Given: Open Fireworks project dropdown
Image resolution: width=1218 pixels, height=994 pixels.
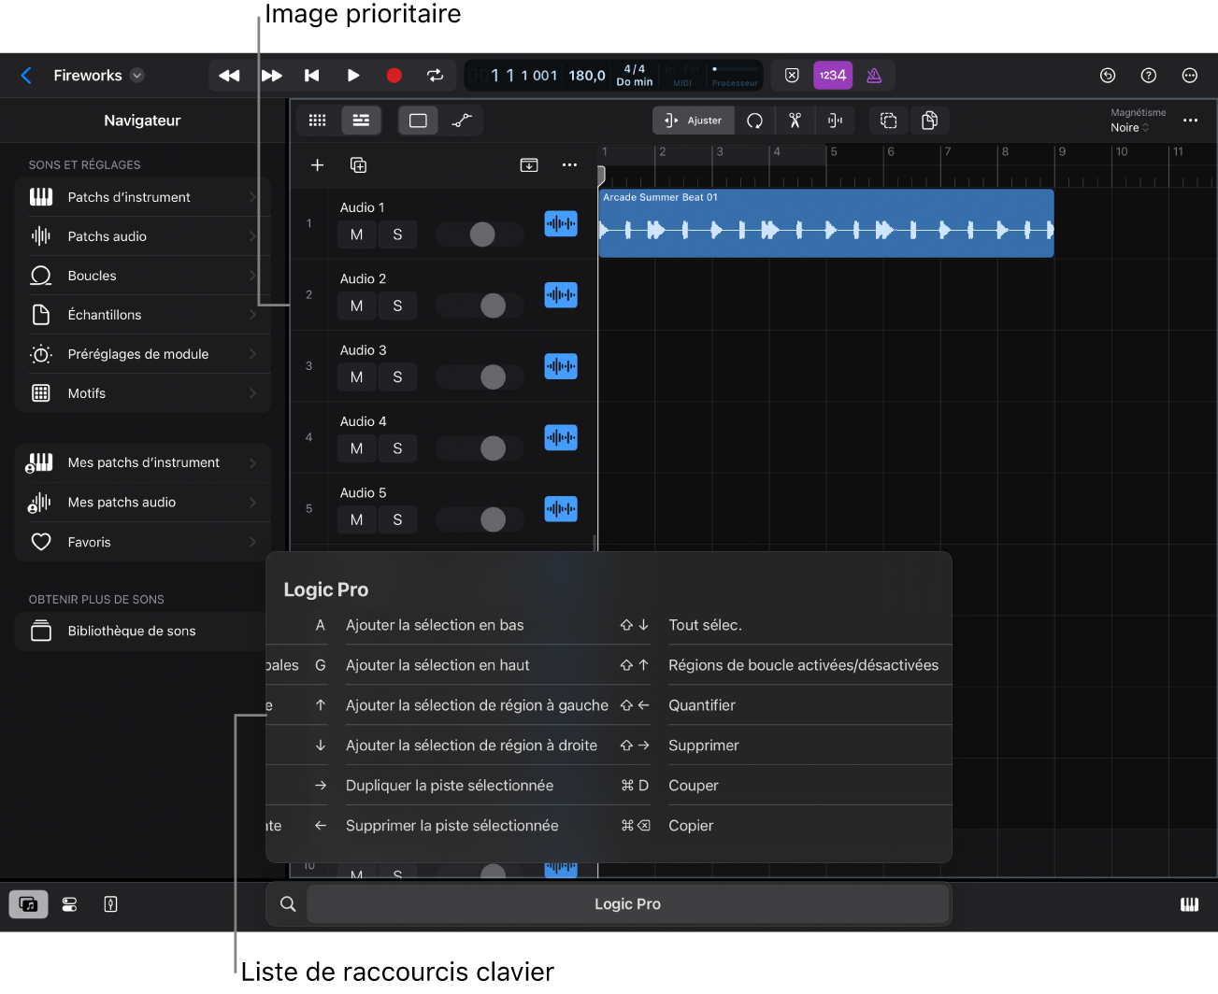Looking at the screenshot, I should pos(137,76).
